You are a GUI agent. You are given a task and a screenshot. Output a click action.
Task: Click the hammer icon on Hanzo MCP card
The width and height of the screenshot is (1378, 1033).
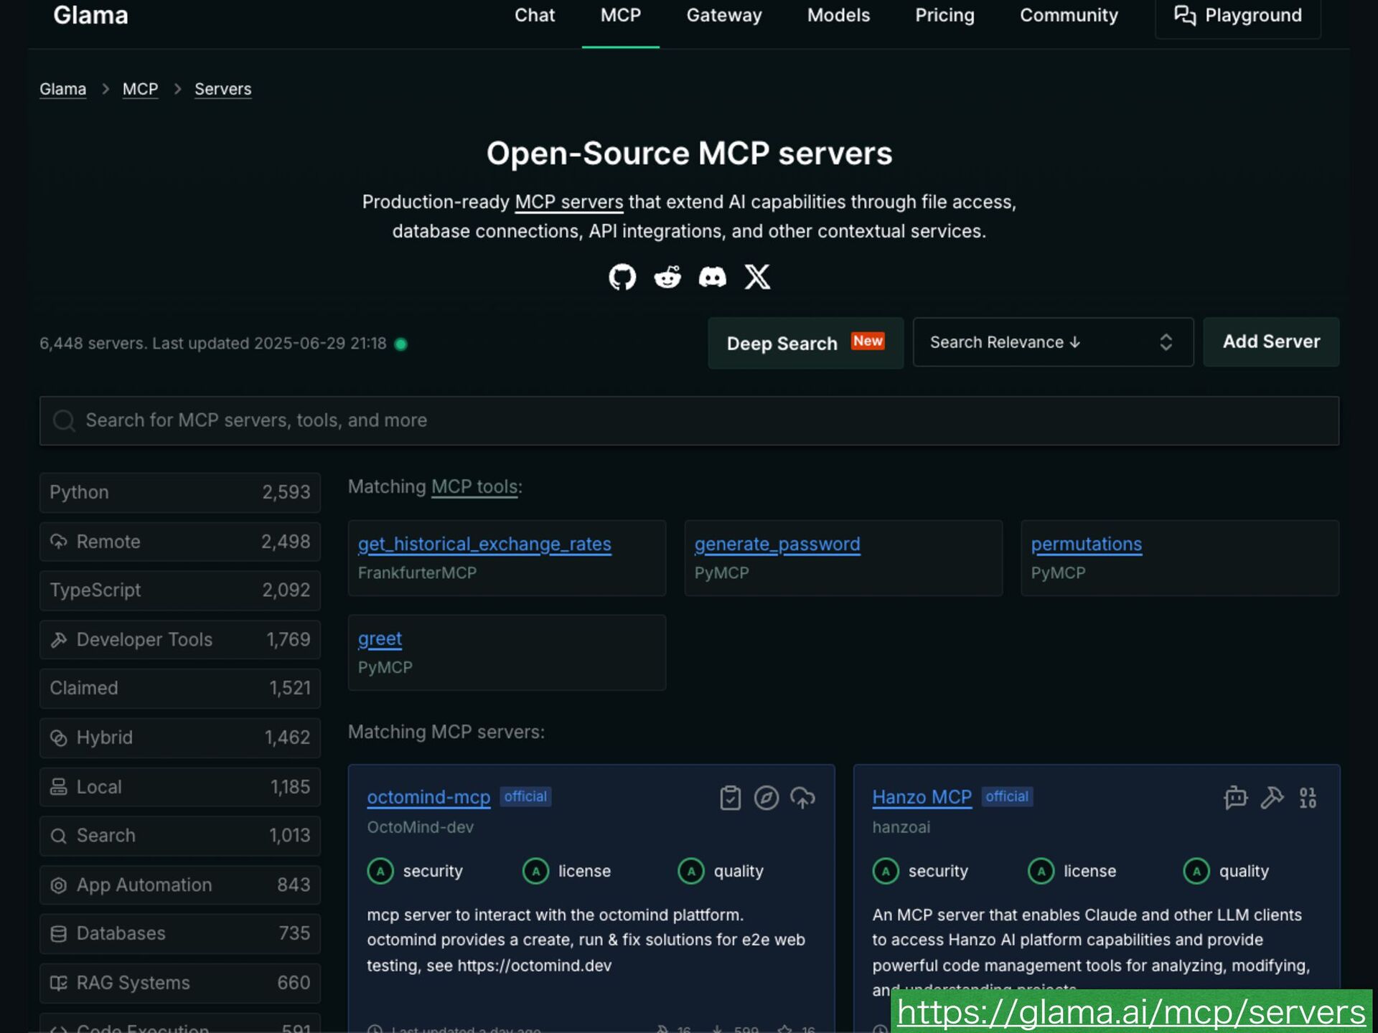[x=1272, y=798]
